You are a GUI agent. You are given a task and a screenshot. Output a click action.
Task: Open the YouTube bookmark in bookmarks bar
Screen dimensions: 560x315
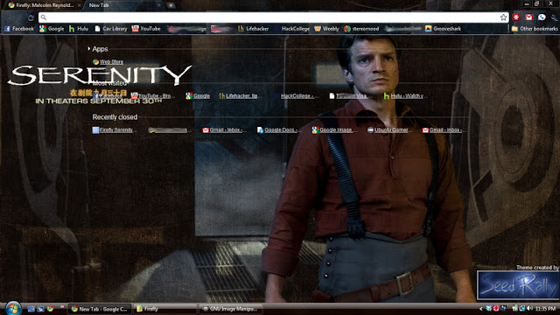(146, 29)
